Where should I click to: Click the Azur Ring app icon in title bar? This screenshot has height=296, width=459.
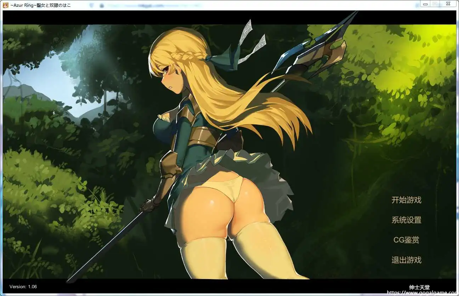(x=6, y=5)
